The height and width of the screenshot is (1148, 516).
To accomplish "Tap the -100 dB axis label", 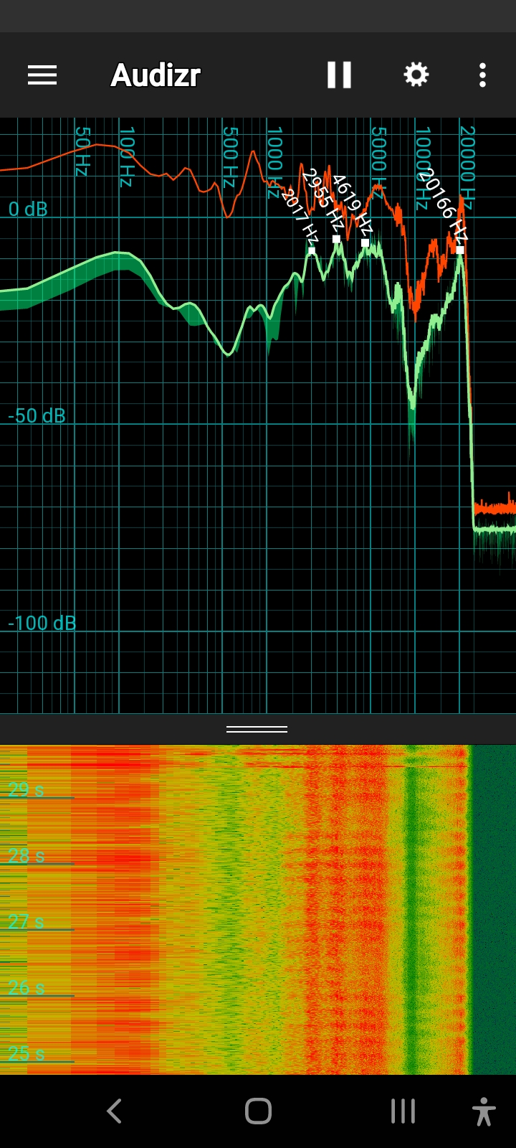I will point(42,623).
